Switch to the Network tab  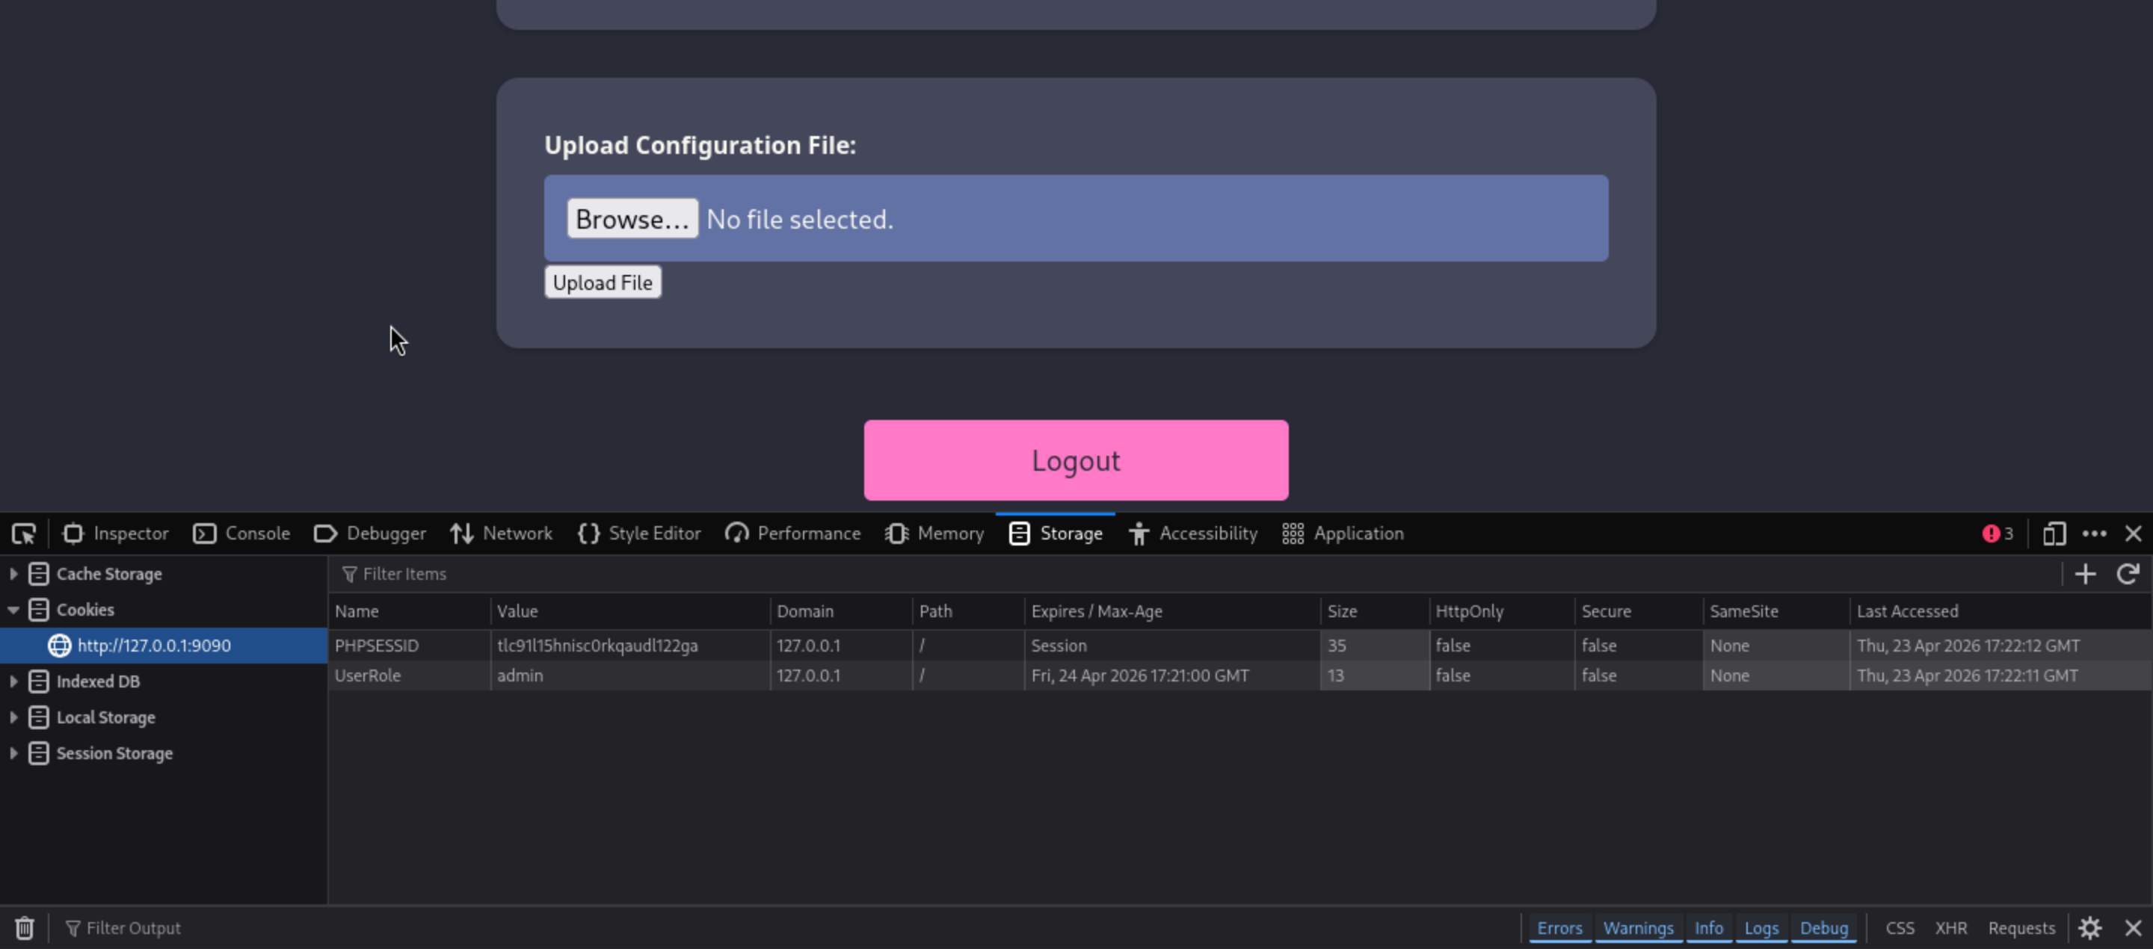click(x=501, y=533)
